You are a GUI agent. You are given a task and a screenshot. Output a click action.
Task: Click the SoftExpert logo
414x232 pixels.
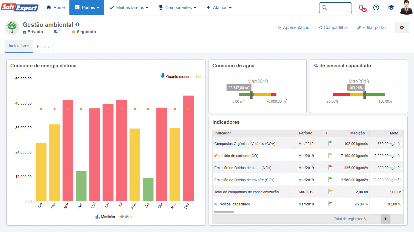click(20, 8)
